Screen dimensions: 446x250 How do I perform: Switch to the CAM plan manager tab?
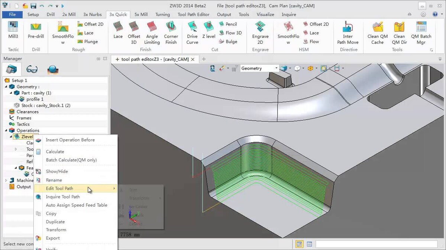12,69
